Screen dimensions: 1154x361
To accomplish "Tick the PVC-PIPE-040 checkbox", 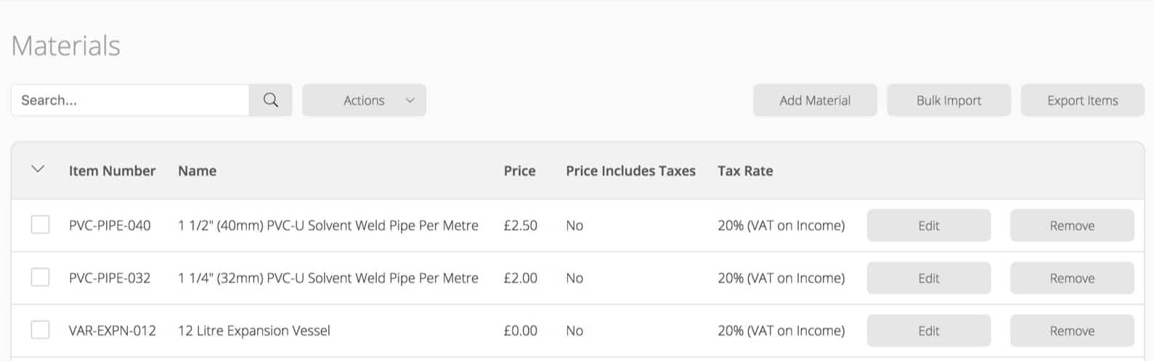I will point(41,225).
